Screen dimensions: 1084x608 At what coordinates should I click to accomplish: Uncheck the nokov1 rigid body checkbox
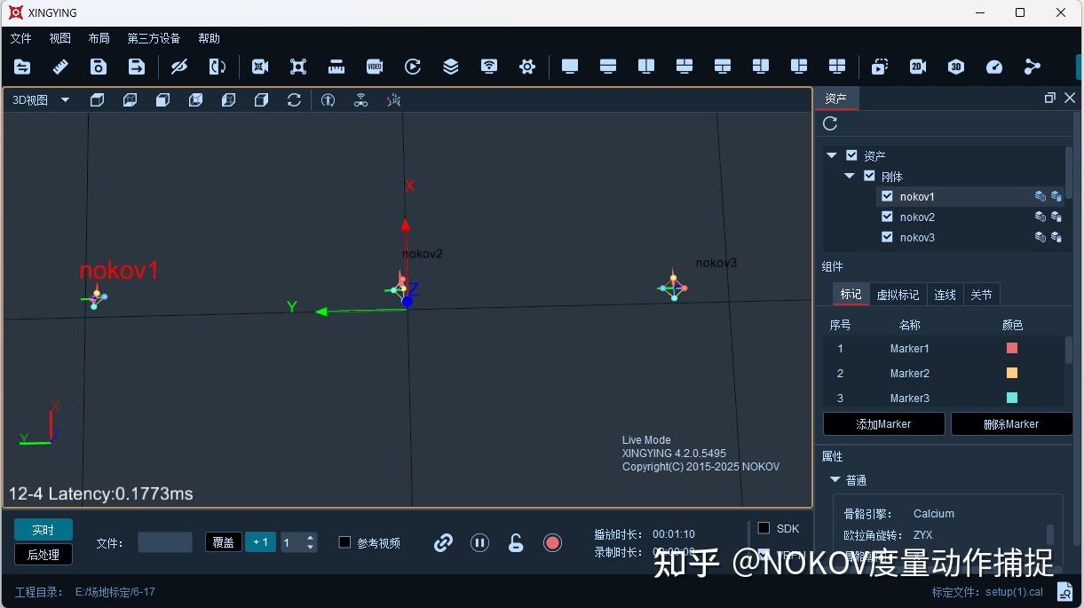coord(886,196)
